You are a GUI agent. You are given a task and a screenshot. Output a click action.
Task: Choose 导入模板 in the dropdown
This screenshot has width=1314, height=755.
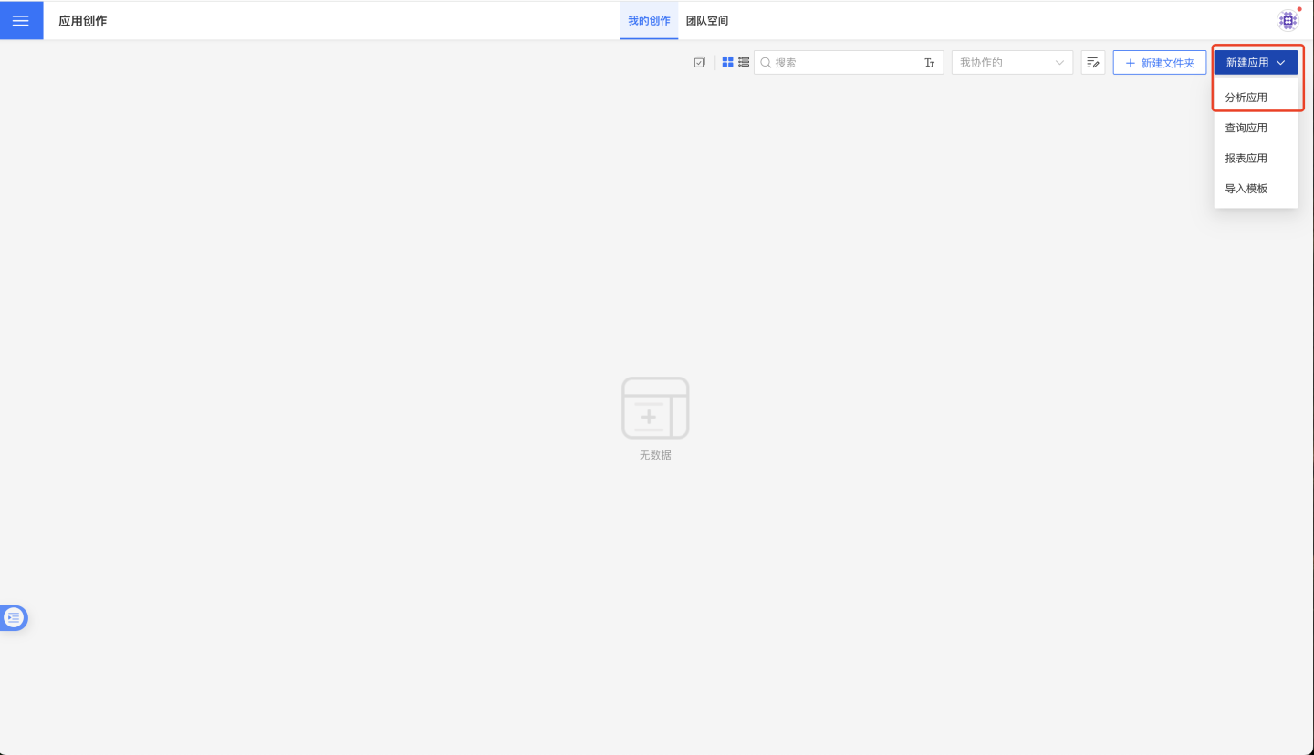tap(1246, 189)
